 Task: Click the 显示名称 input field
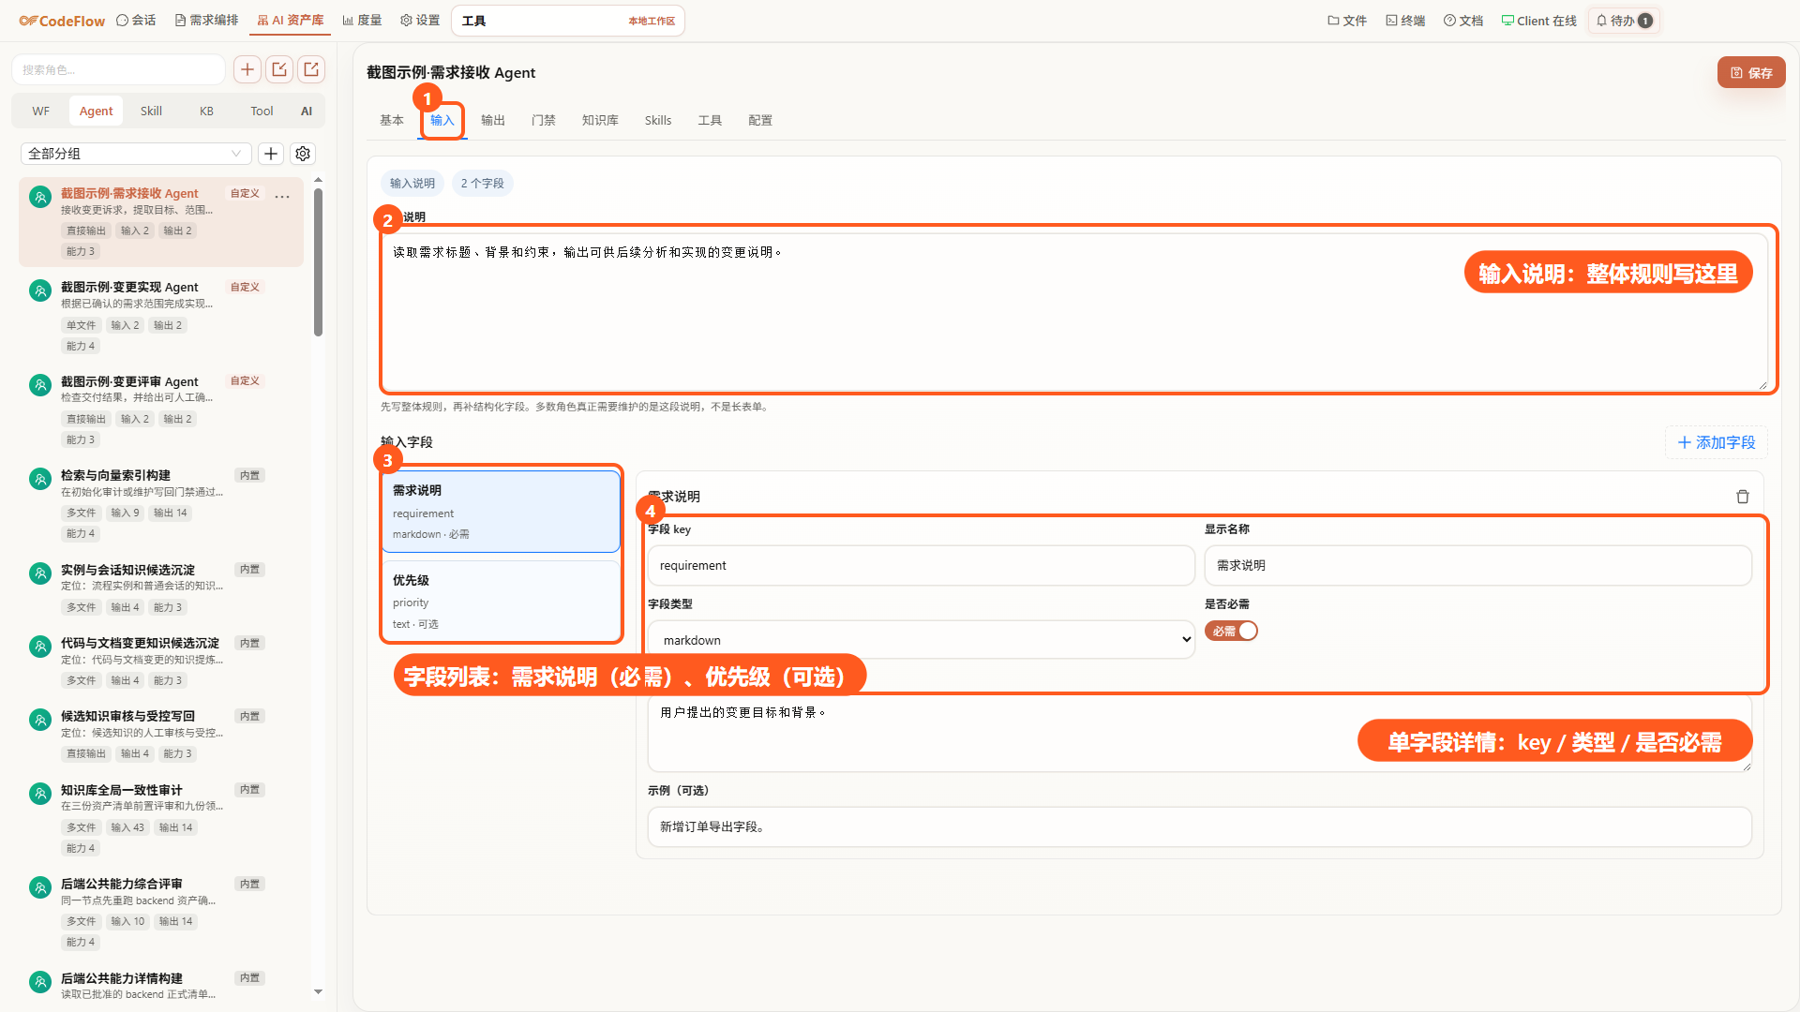click(x=1477, y=566)
